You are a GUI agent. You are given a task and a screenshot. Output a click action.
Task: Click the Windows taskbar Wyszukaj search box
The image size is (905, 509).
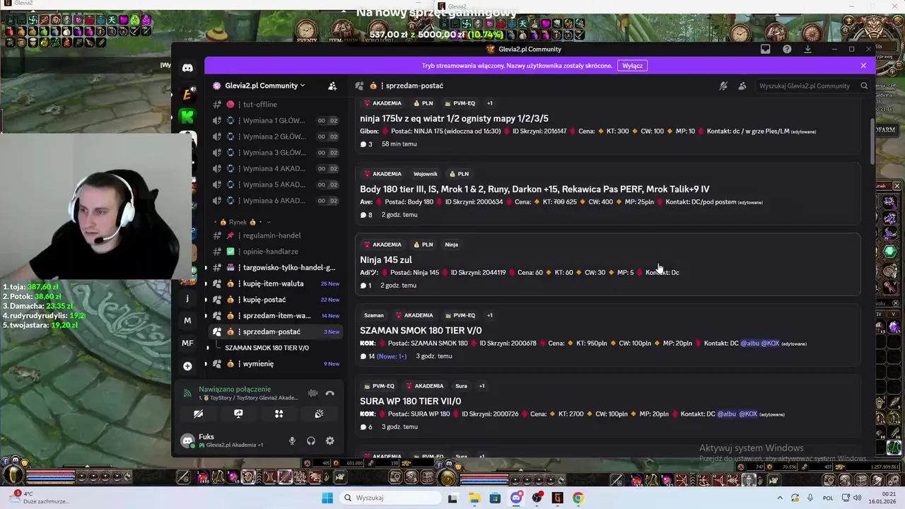pos(390,498)
